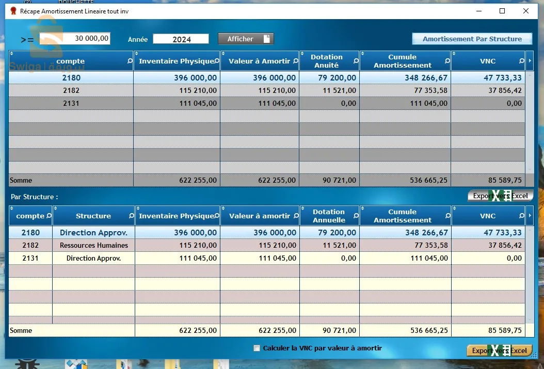This screenshot has height=369, width=544.
Task: Expand hidden columns with the arrow after VNC header
Action: (x=530, y=61)
